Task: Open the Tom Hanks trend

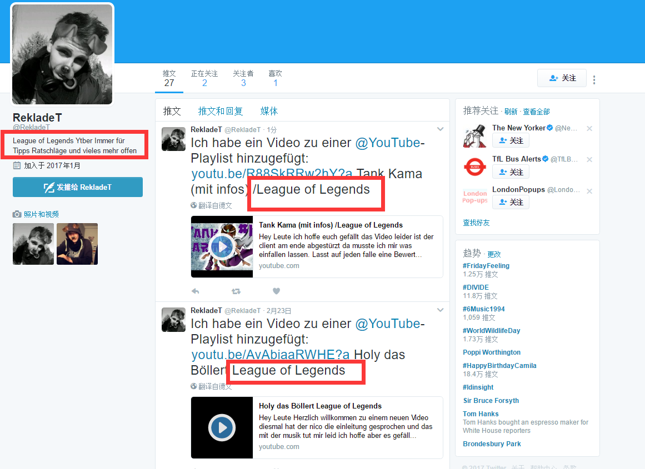Action: (481, 414)
